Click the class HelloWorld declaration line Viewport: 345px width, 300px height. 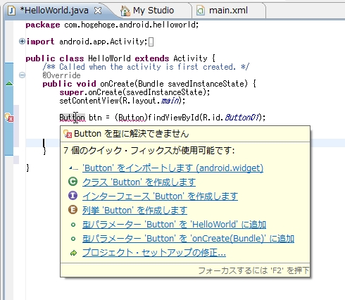[120, 58]
